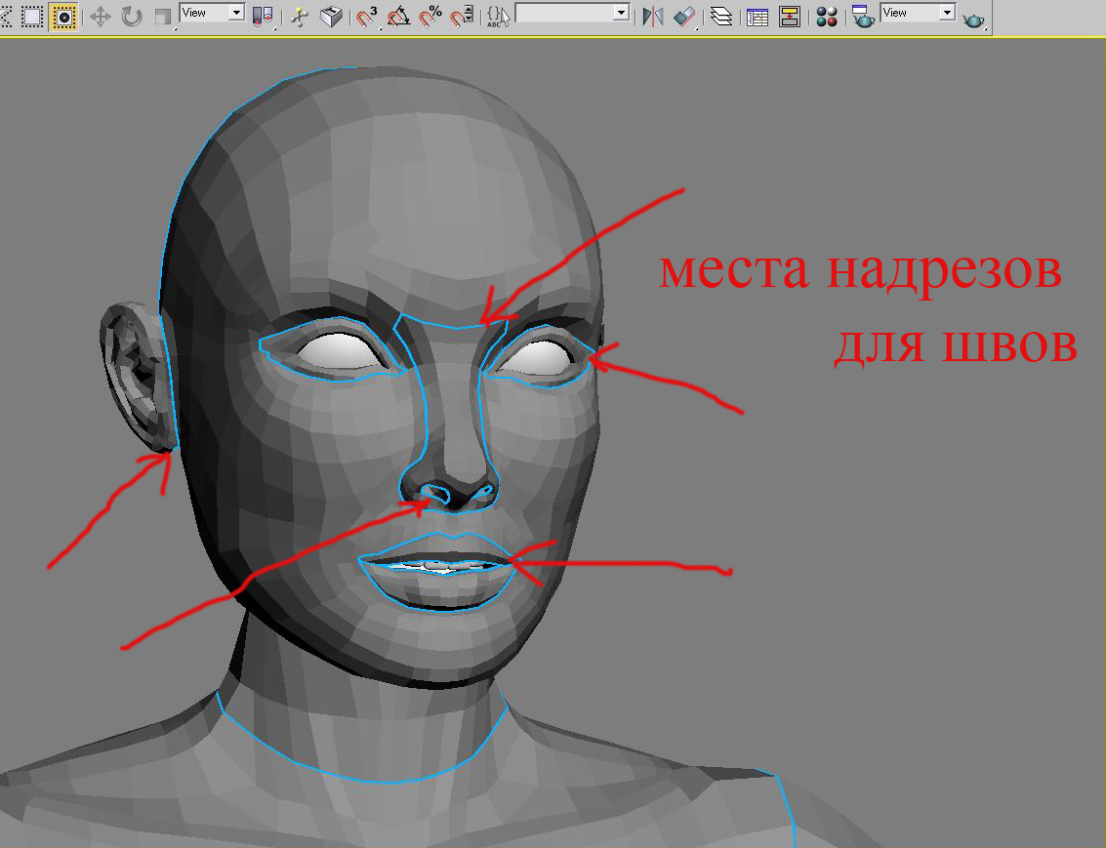Click the Mirror tool icon
The width and height of the screenshot is (1106, 848).
pos(653,17)
